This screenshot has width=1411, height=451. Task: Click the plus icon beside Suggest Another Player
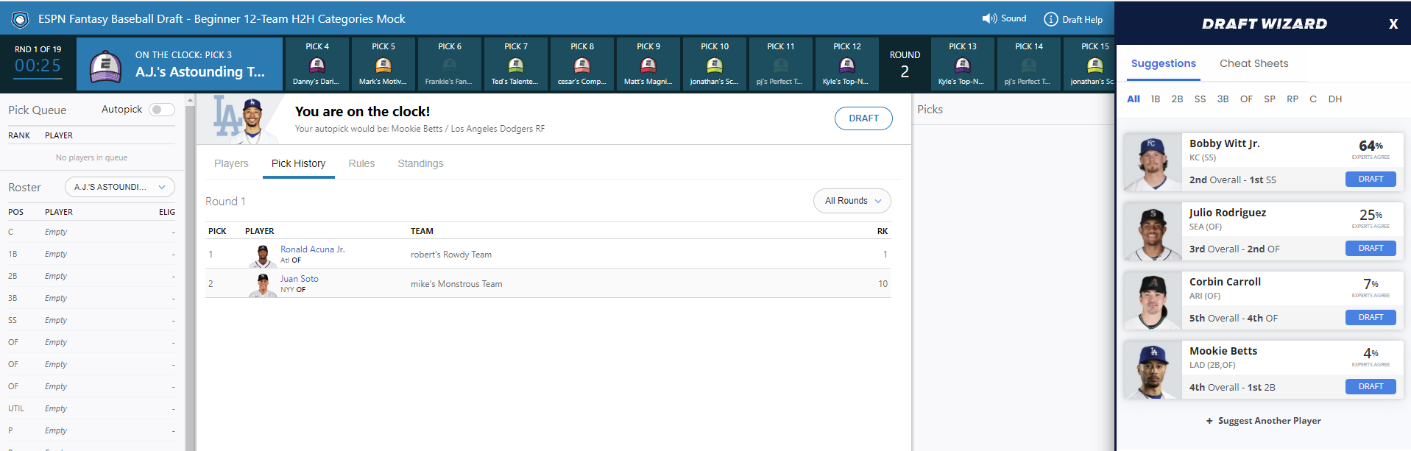pyautogui.click(x=1209, y=421)
